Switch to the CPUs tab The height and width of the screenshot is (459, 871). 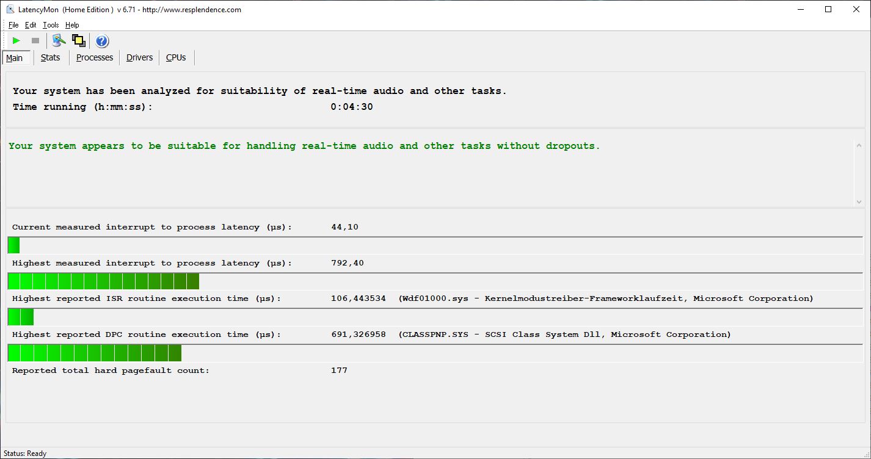coord(176,57)
